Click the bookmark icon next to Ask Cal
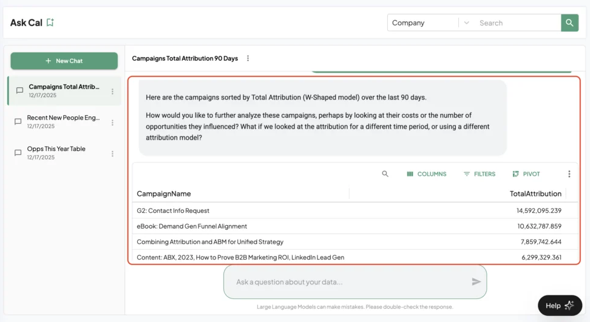The height and width of the screenshot is (322, 590). click(50, 22)
